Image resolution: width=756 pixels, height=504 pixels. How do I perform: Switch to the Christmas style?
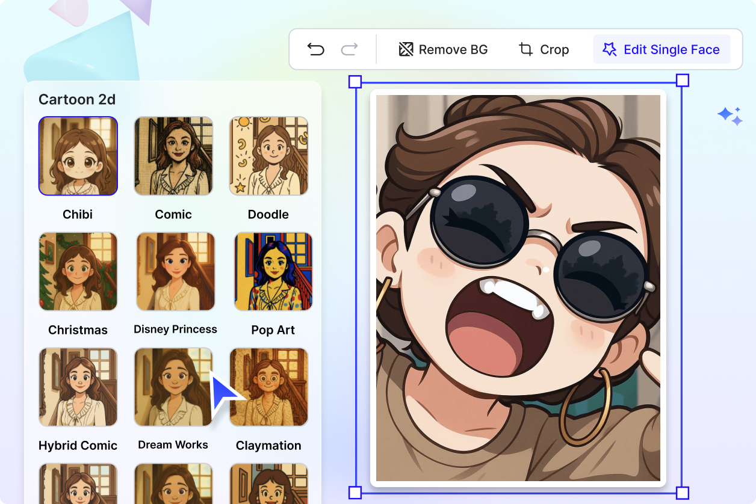coord(78,271)
